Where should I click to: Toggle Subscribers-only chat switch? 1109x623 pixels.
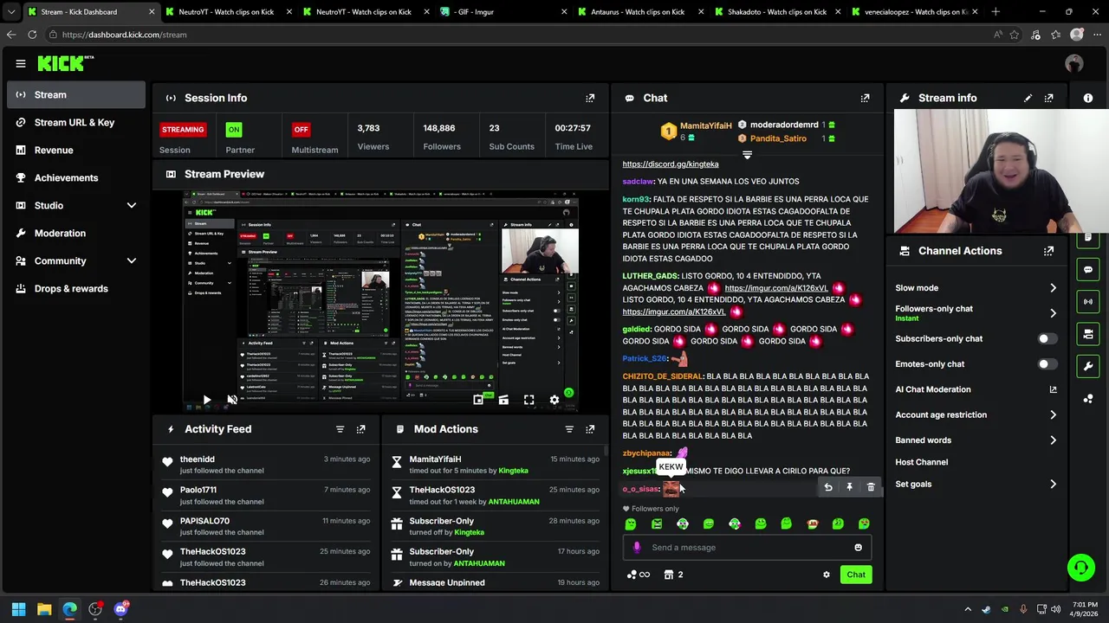[1047, 338]
